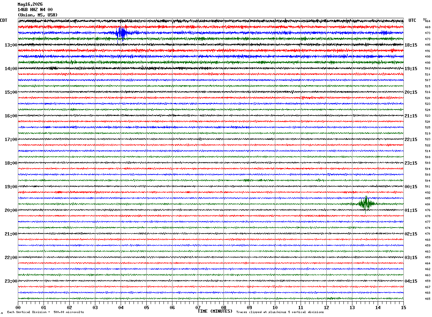The height and width of the screenshot is (317, 432).
Task: Click the 23:00 CDT time label
Action: [11, 281]
